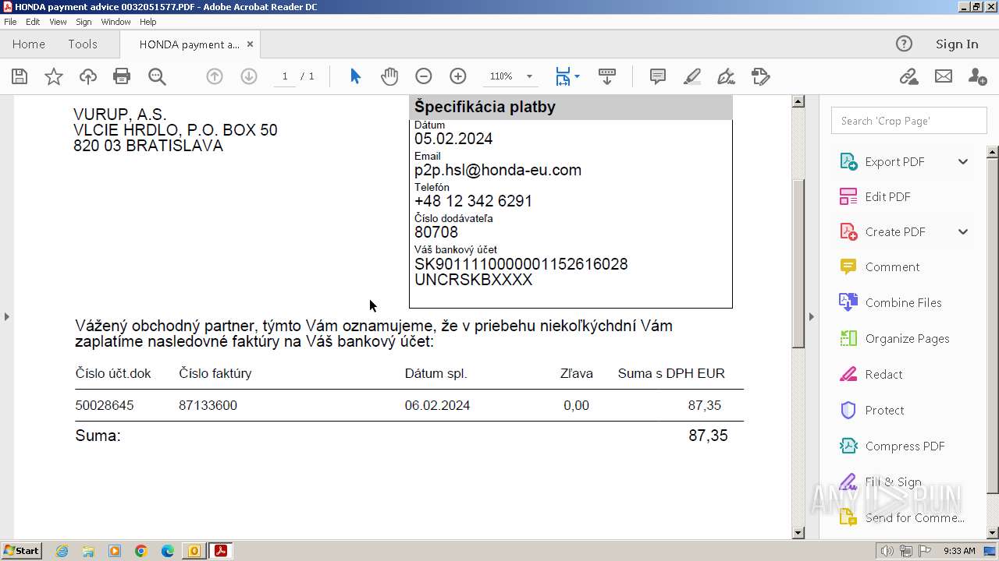Add a sticky note comment icon
This screenshot has height=561, width=999.
pos(658,76)
